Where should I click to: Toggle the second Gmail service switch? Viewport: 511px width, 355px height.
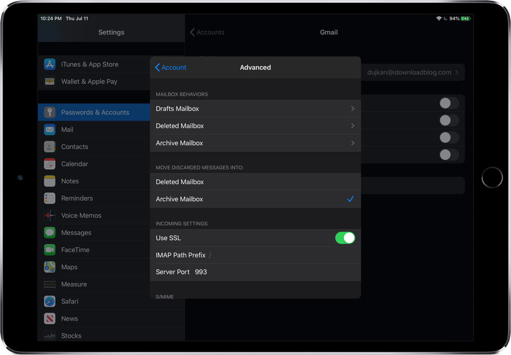click(x=449, y=120)
